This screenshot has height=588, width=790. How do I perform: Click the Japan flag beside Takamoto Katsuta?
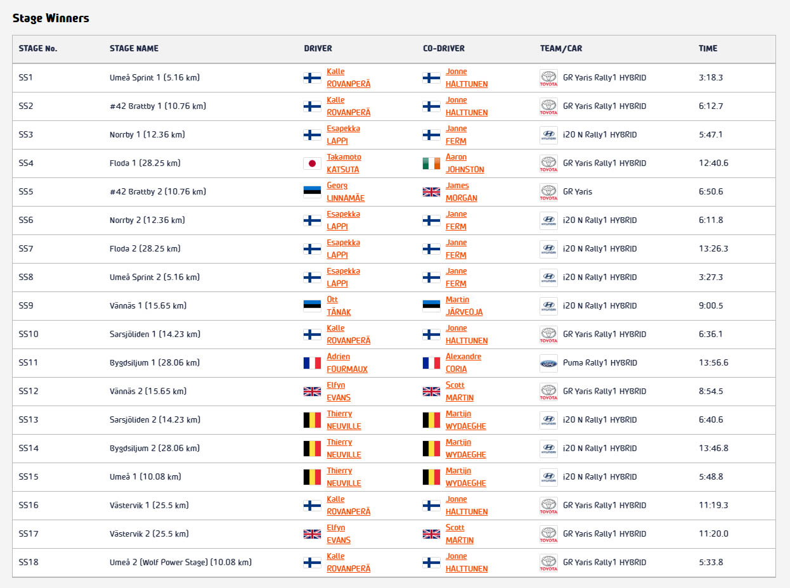tap(312, 163)
